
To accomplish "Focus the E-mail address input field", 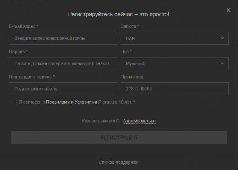I will [63, 38].
